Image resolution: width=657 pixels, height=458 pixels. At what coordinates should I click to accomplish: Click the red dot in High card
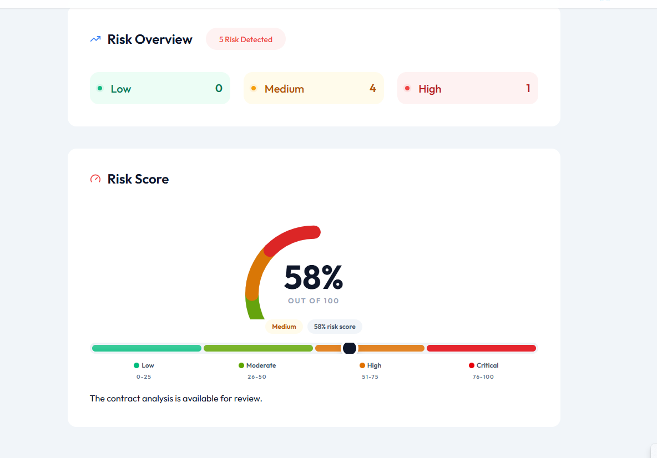(407, 88)
